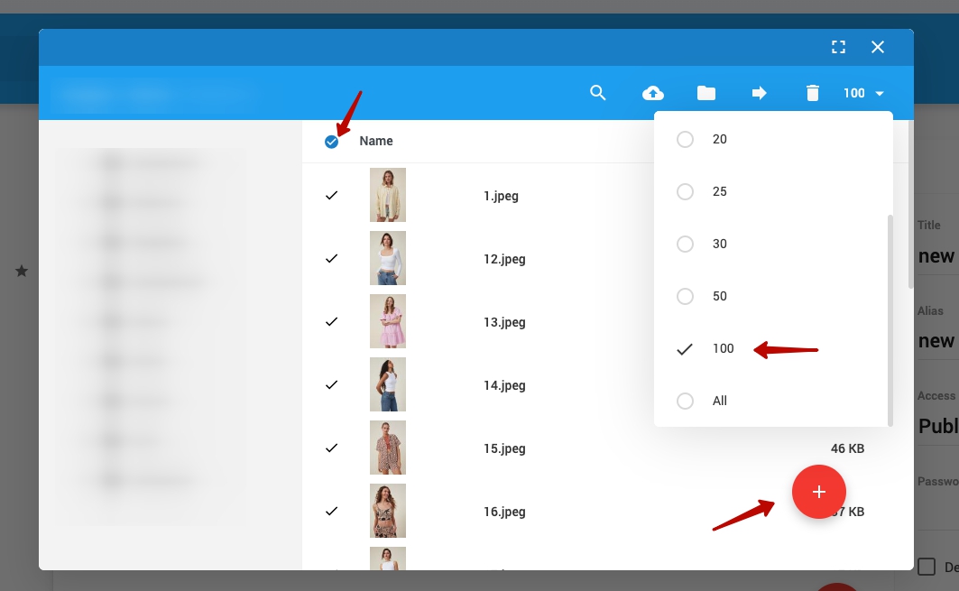Deselect the 16.jpeg row checkmark
The image size is (959, 591).
tap(331, 511)
